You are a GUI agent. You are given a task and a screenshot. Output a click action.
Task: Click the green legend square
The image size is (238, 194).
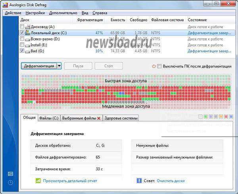[x=205, y=116]
